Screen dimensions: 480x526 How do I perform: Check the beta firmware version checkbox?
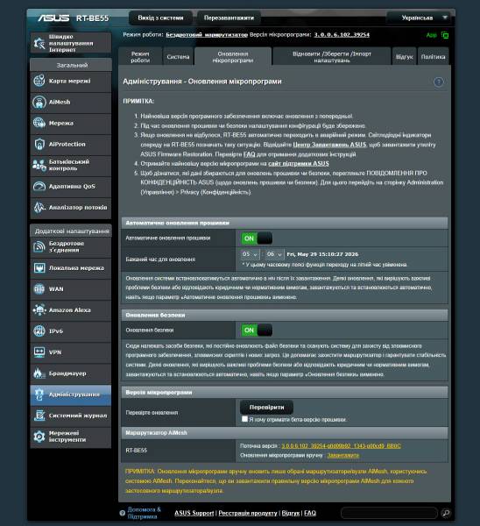(244, 419)
